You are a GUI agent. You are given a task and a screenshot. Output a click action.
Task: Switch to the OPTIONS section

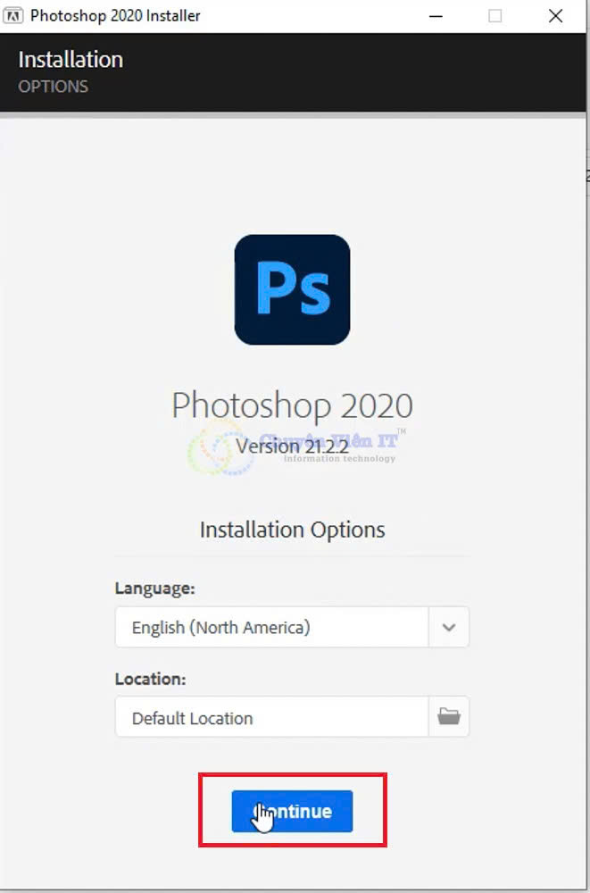[55, 87]
